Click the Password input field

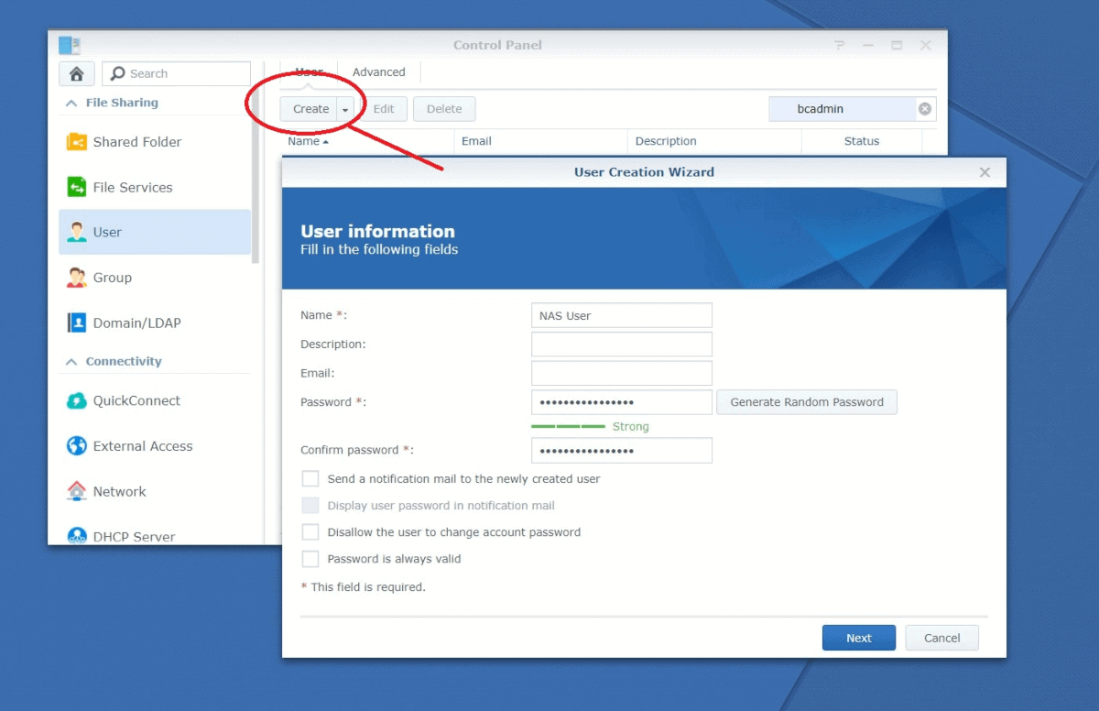(x=622, y=402)
